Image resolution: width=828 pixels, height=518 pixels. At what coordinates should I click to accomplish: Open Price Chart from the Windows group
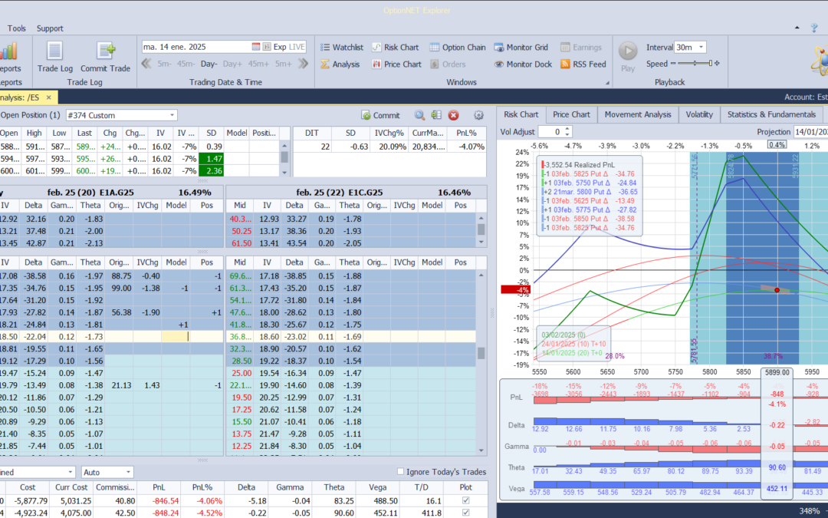[396, 64]
